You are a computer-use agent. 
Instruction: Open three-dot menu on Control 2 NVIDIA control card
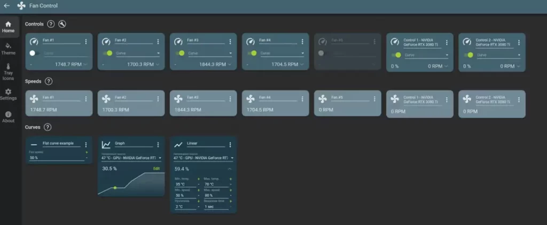[x=519, y=43]
